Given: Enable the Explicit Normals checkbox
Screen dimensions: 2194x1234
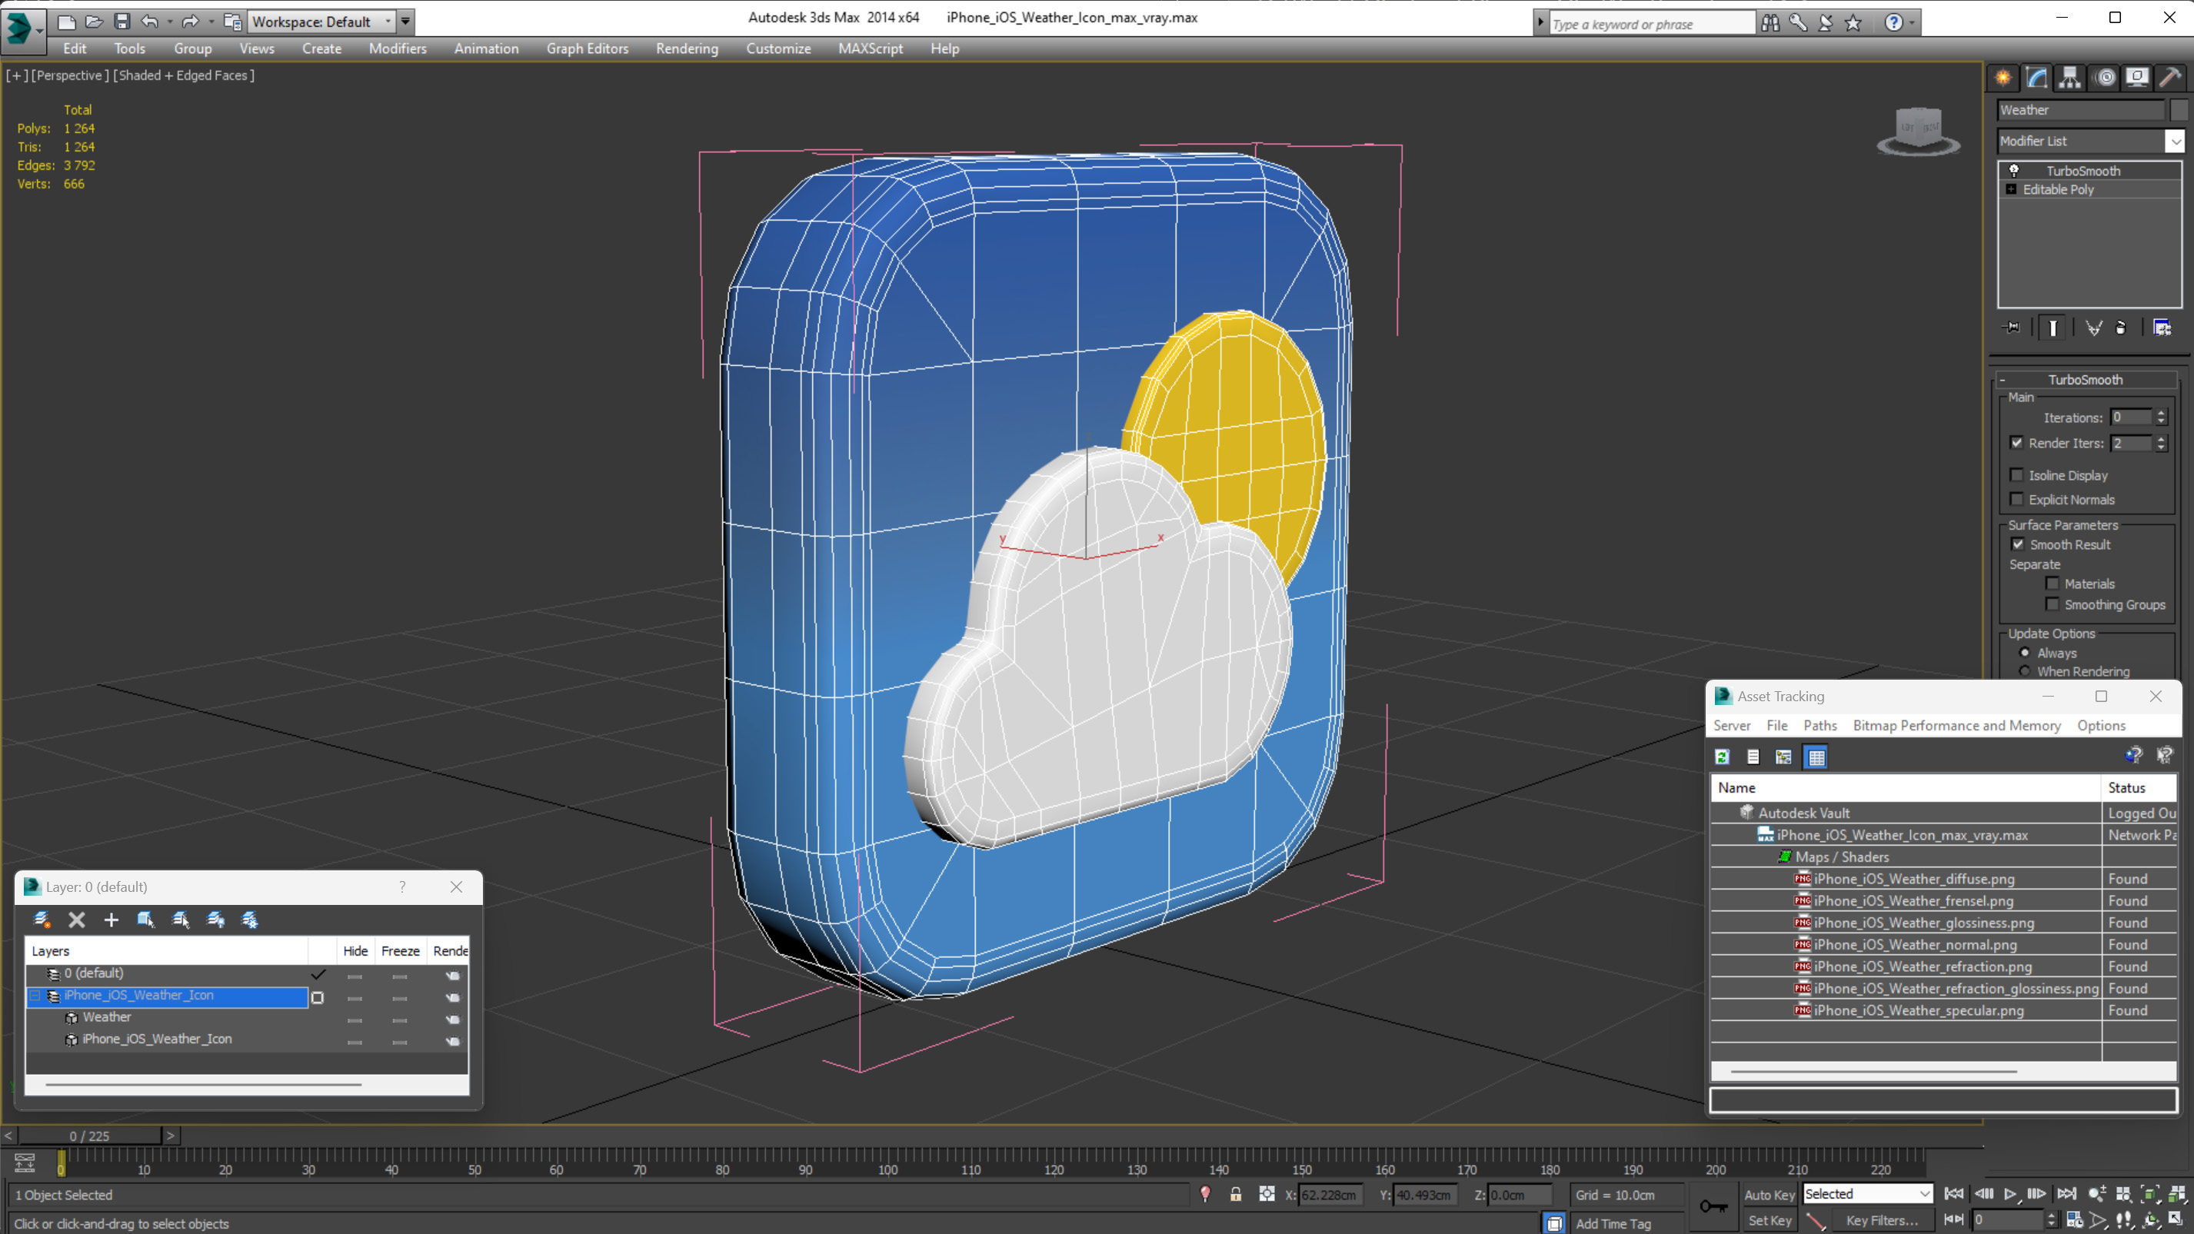Looking at the screenshot, I should [x=2017, y=499].
